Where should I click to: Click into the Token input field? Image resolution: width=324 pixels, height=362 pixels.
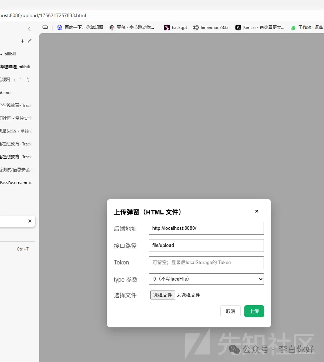point(206,263)
